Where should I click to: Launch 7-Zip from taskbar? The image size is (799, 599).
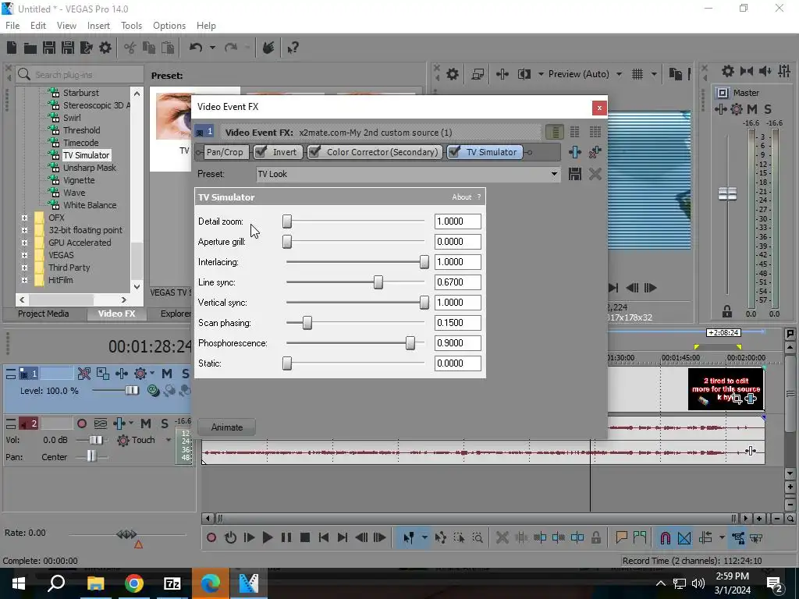(172, 583)
